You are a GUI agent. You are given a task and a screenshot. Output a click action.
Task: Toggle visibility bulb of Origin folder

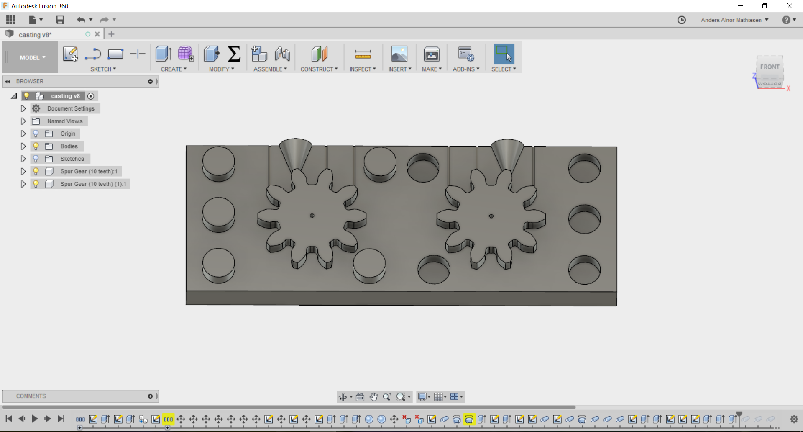[x=36, y=134]
